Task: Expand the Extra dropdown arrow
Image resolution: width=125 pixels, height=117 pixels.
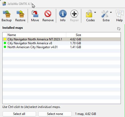Action: click(111, 12)
